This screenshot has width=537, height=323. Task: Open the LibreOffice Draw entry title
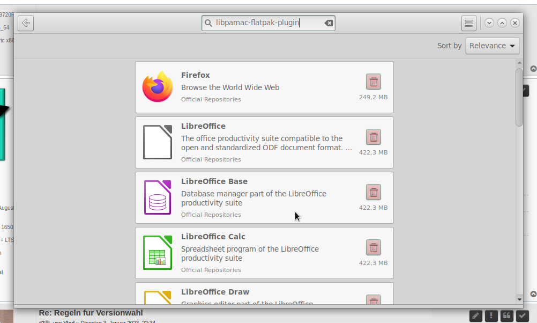click(x=215, y=292)
